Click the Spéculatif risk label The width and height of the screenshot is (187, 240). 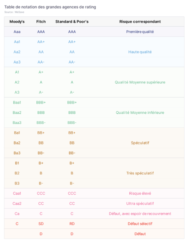[x=140, y=143]
